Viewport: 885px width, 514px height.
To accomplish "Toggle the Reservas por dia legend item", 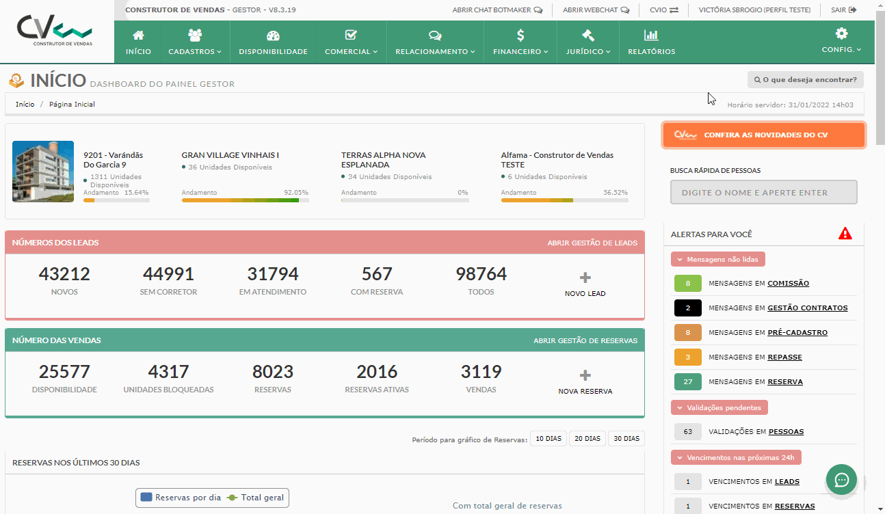I will [x=181, y=498].
